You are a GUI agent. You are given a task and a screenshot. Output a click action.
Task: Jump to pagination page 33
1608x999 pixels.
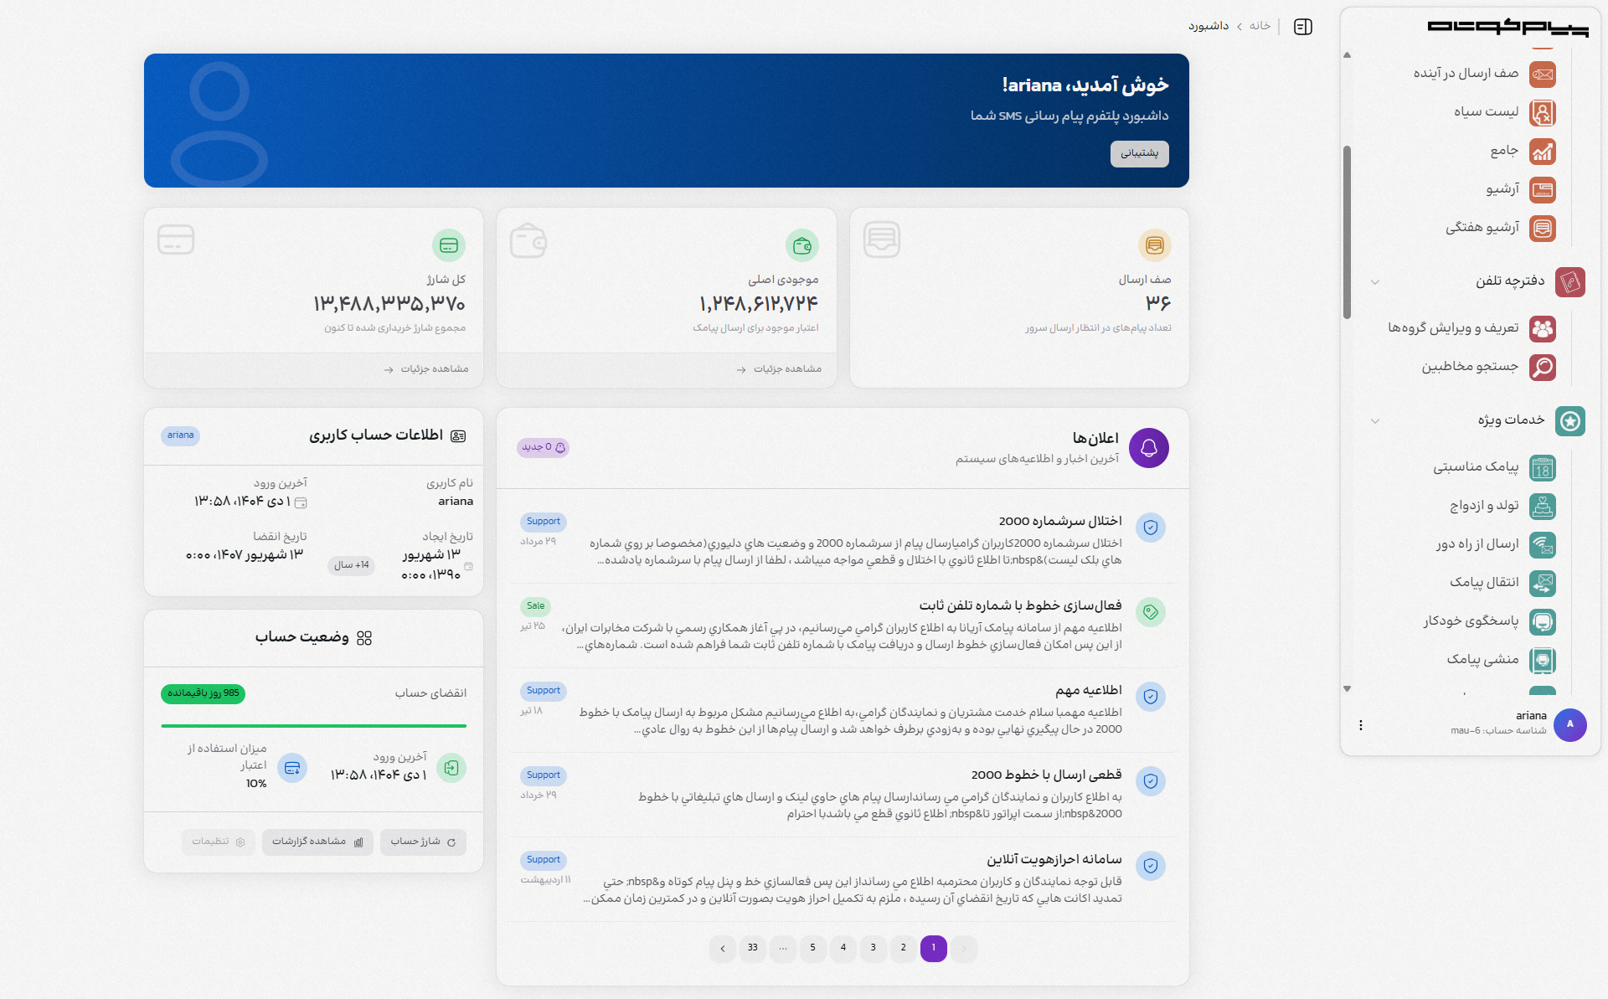(x=752, y=949)
